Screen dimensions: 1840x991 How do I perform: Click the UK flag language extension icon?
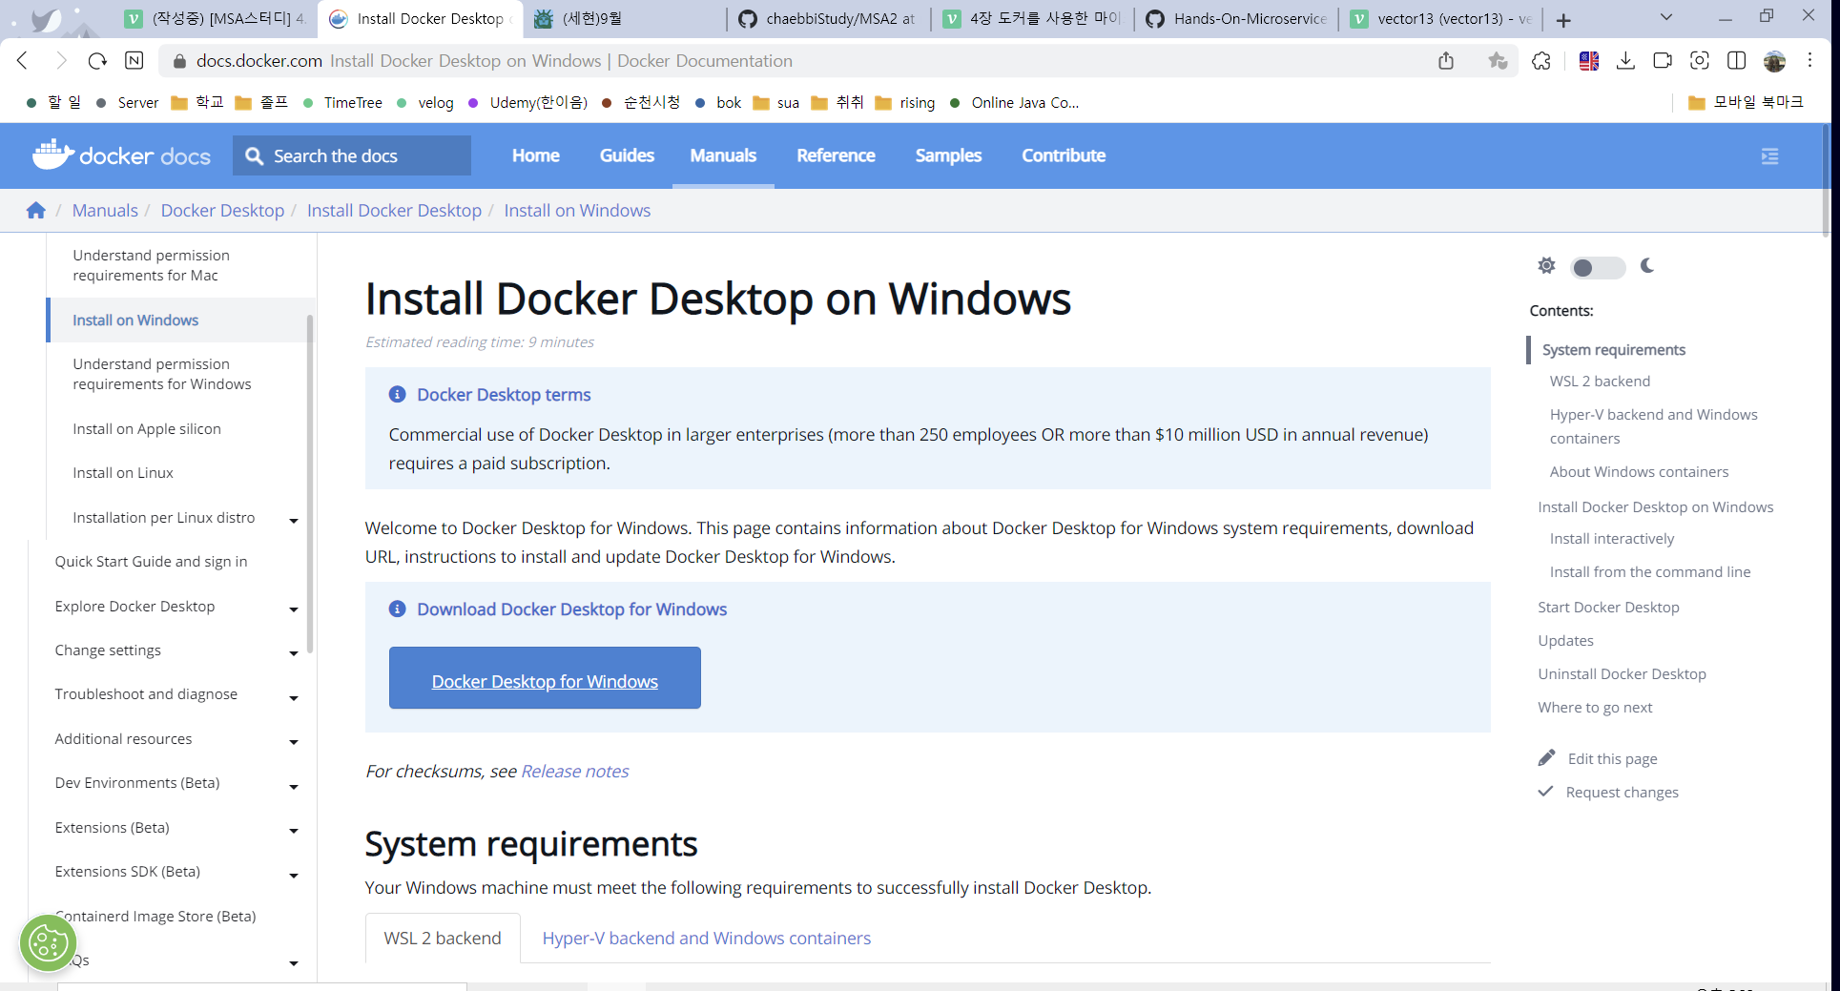[x=1589, y=61]
